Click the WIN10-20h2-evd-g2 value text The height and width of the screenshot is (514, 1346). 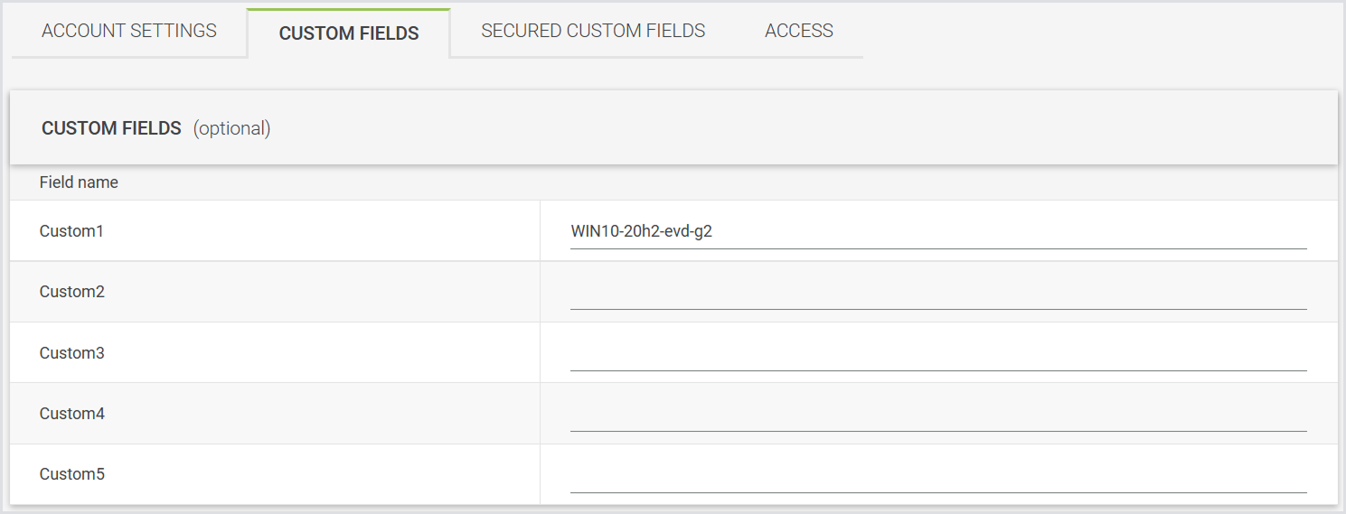point(642,231)
